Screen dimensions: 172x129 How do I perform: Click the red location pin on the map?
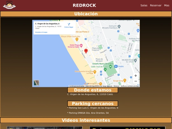click(x=86, y=51)
